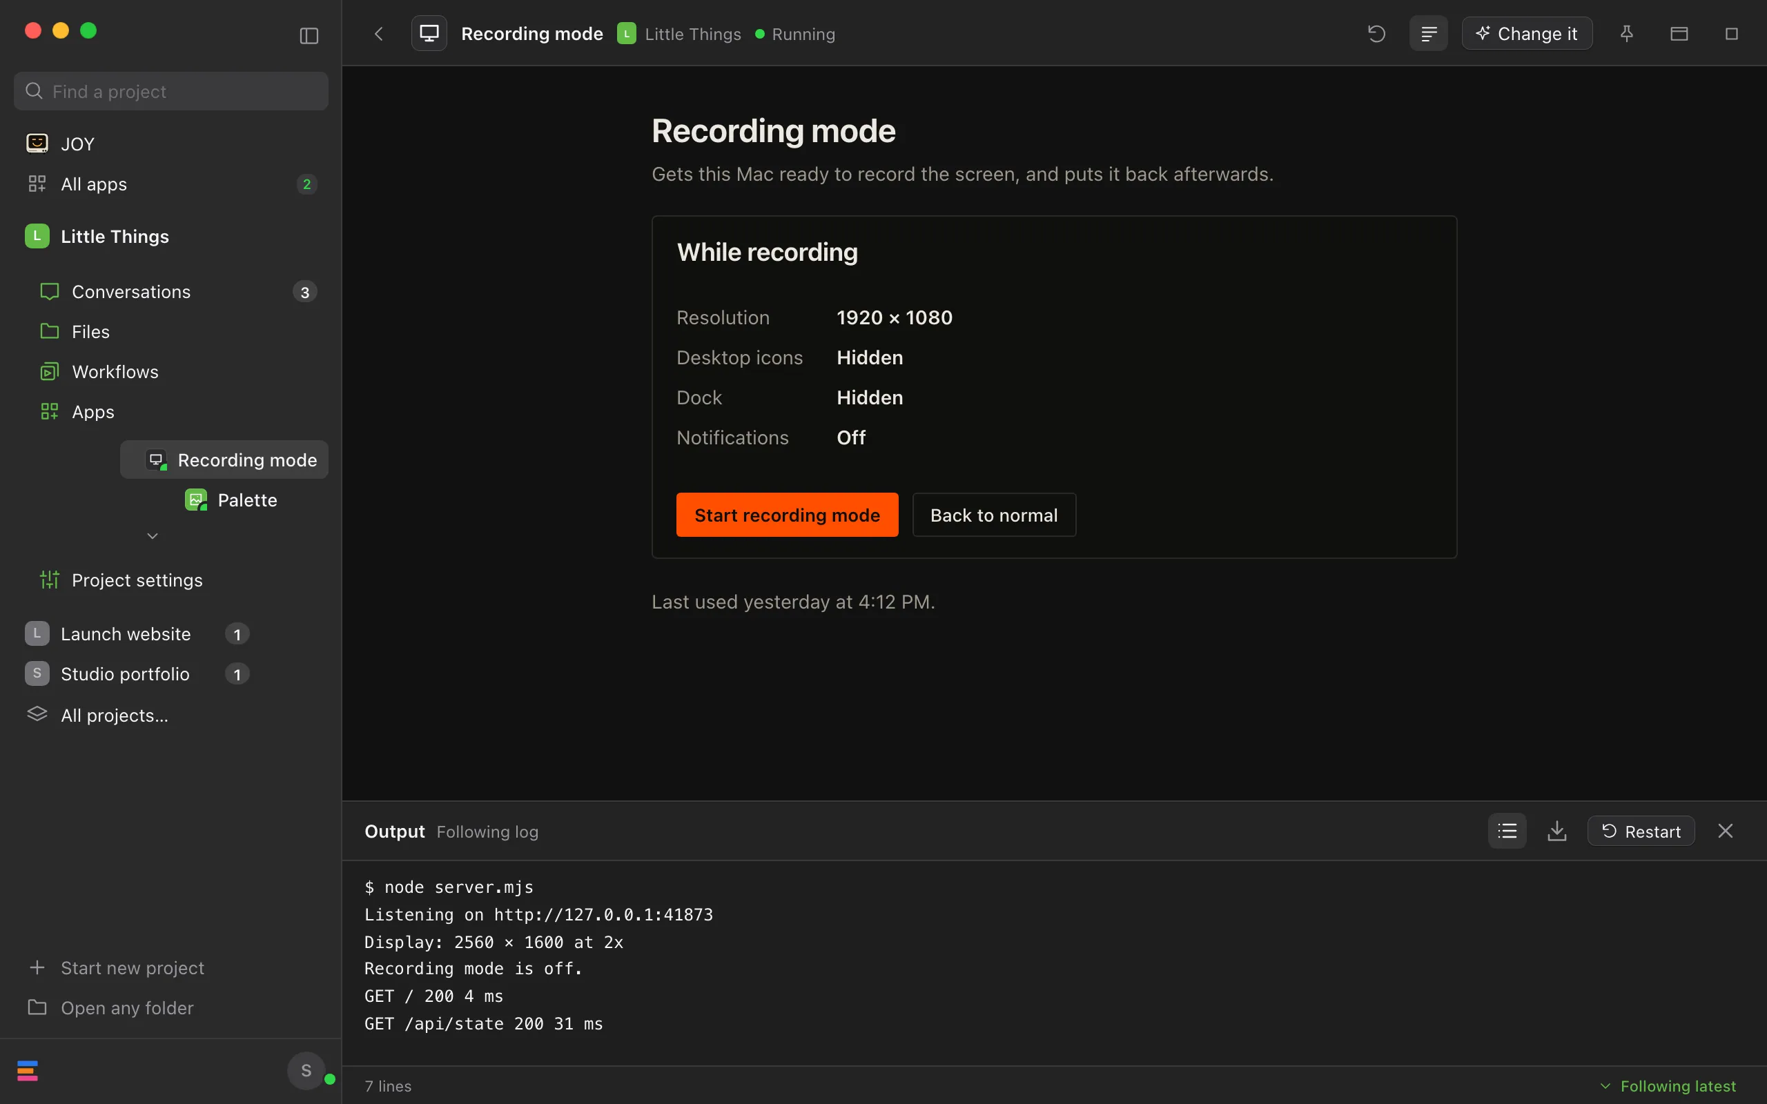Click the Change it button
Image resolution: width=1767 pixels, height=1104 pixels.
click(x=1527, y=34)
